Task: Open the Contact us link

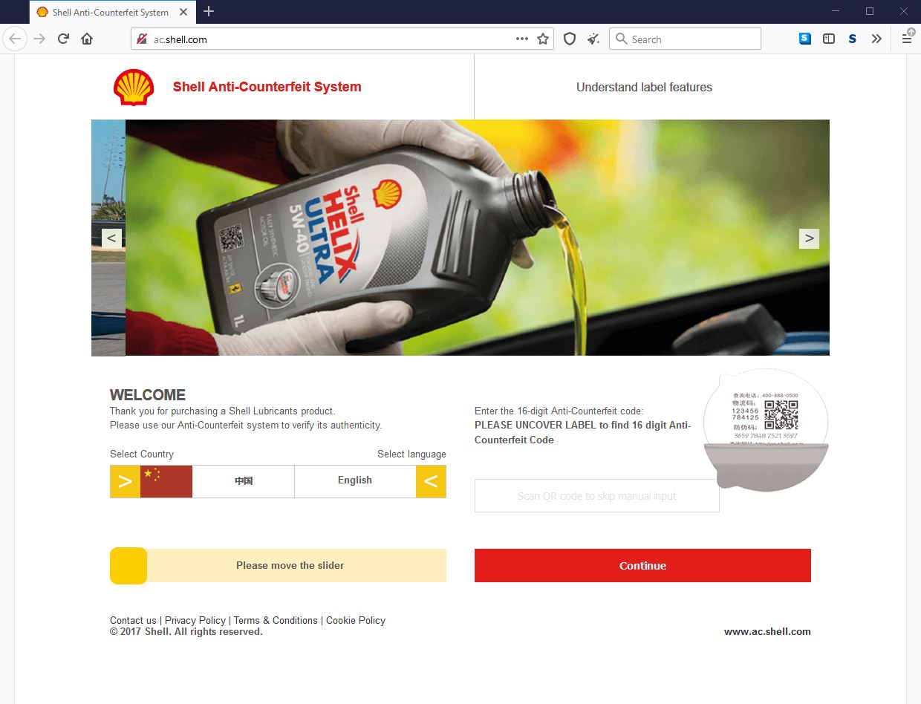Action: tap(133, 620)
